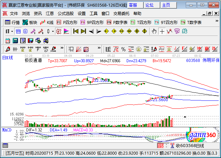Screen dimensions: 221x158
Task: Open the T四方形 time square
Action: click(x=141, y=22)
